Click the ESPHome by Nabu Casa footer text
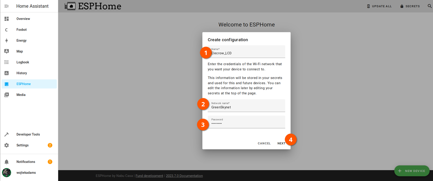This screenshot has width=433, height=181. point(114,176)
